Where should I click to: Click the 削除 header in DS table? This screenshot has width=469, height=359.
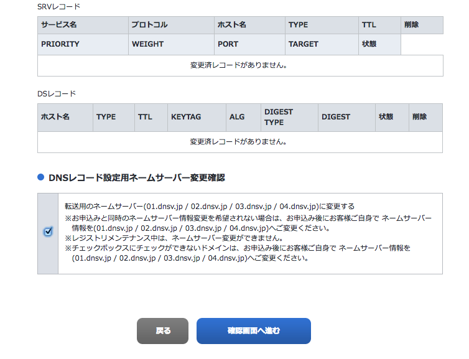click(419, 117)
